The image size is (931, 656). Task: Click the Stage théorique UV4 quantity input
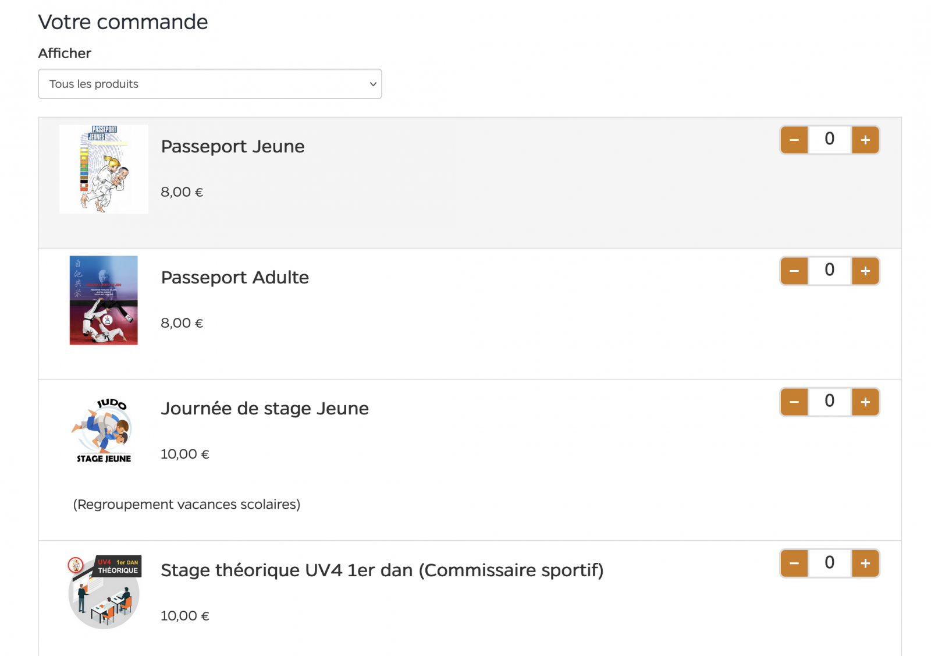point(829,563)
